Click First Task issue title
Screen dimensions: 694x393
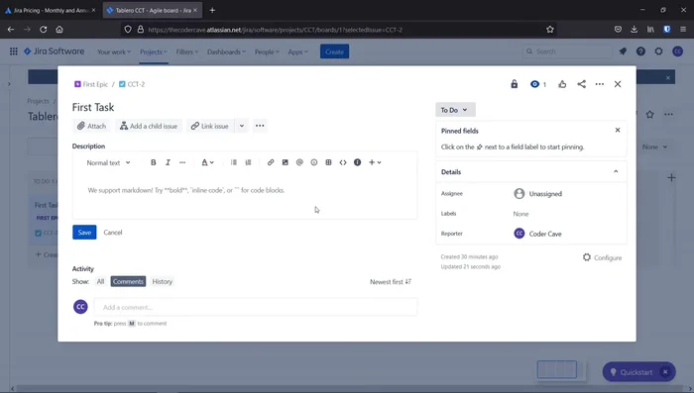point(93,108)
